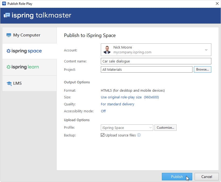Image resolution: width=221 pixels, height=182 pixels.
Task: Click the info icon next to Upload source files
Action: coord(139,135)
